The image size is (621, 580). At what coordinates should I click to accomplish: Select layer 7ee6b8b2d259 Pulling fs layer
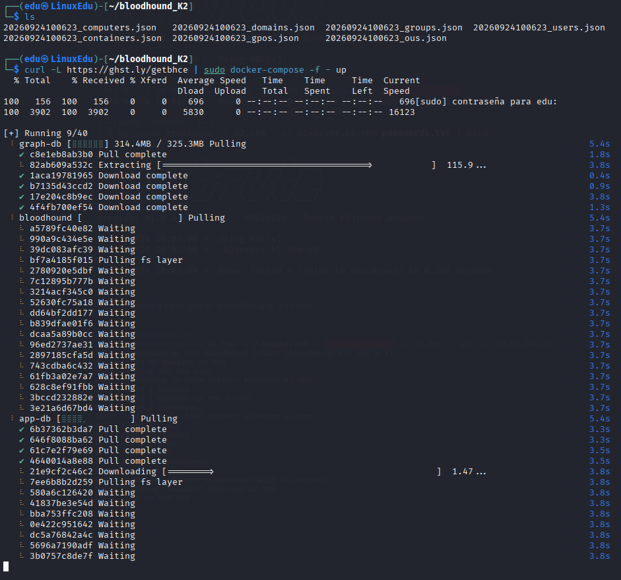[106, 482]
